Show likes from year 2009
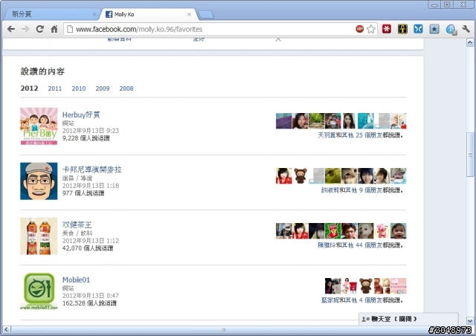 point(103,88)
